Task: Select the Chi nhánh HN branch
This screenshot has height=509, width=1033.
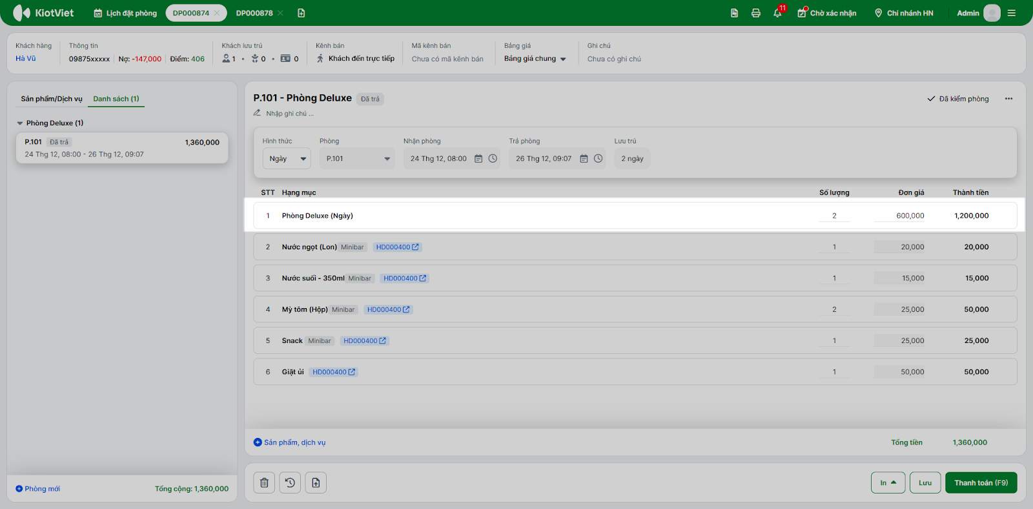Action: click(x=904, y=13)
